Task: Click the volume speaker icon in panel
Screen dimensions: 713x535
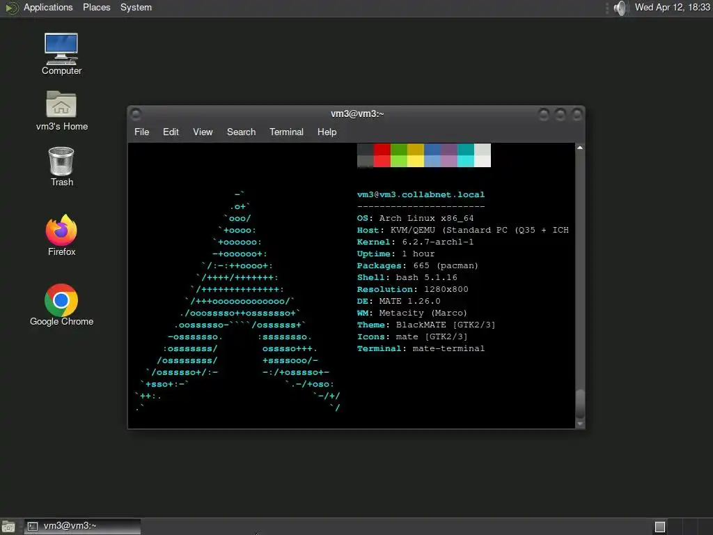Action: [620, 8]
